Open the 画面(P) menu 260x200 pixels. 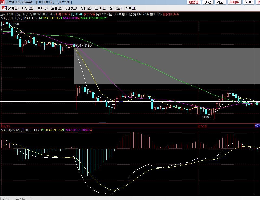click(x=42, y=8)
